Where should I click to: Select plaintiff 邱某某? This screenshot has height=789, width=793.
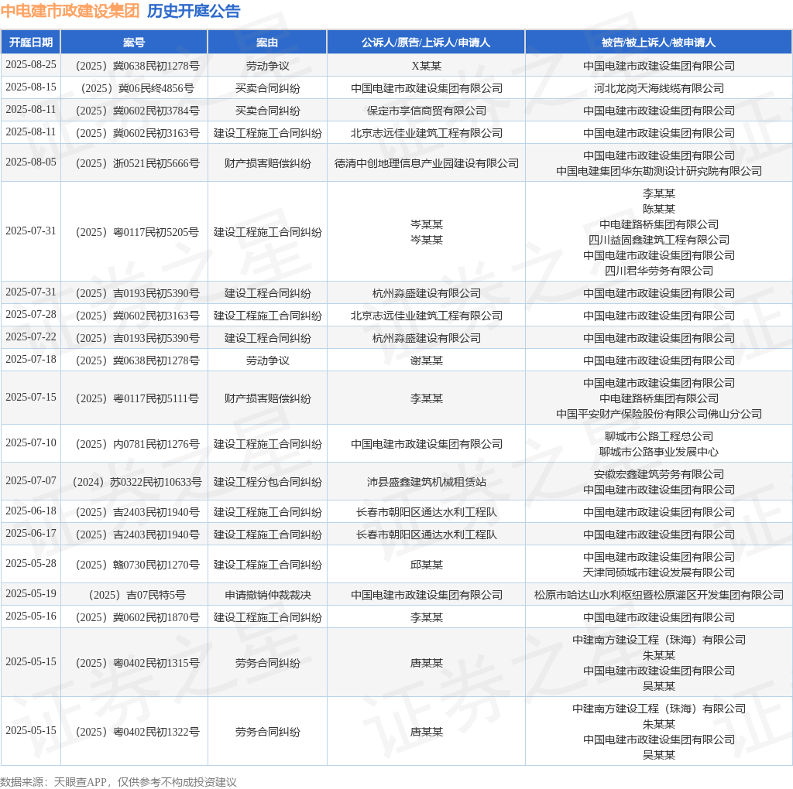pyautogui.click(x=427, y=565)
